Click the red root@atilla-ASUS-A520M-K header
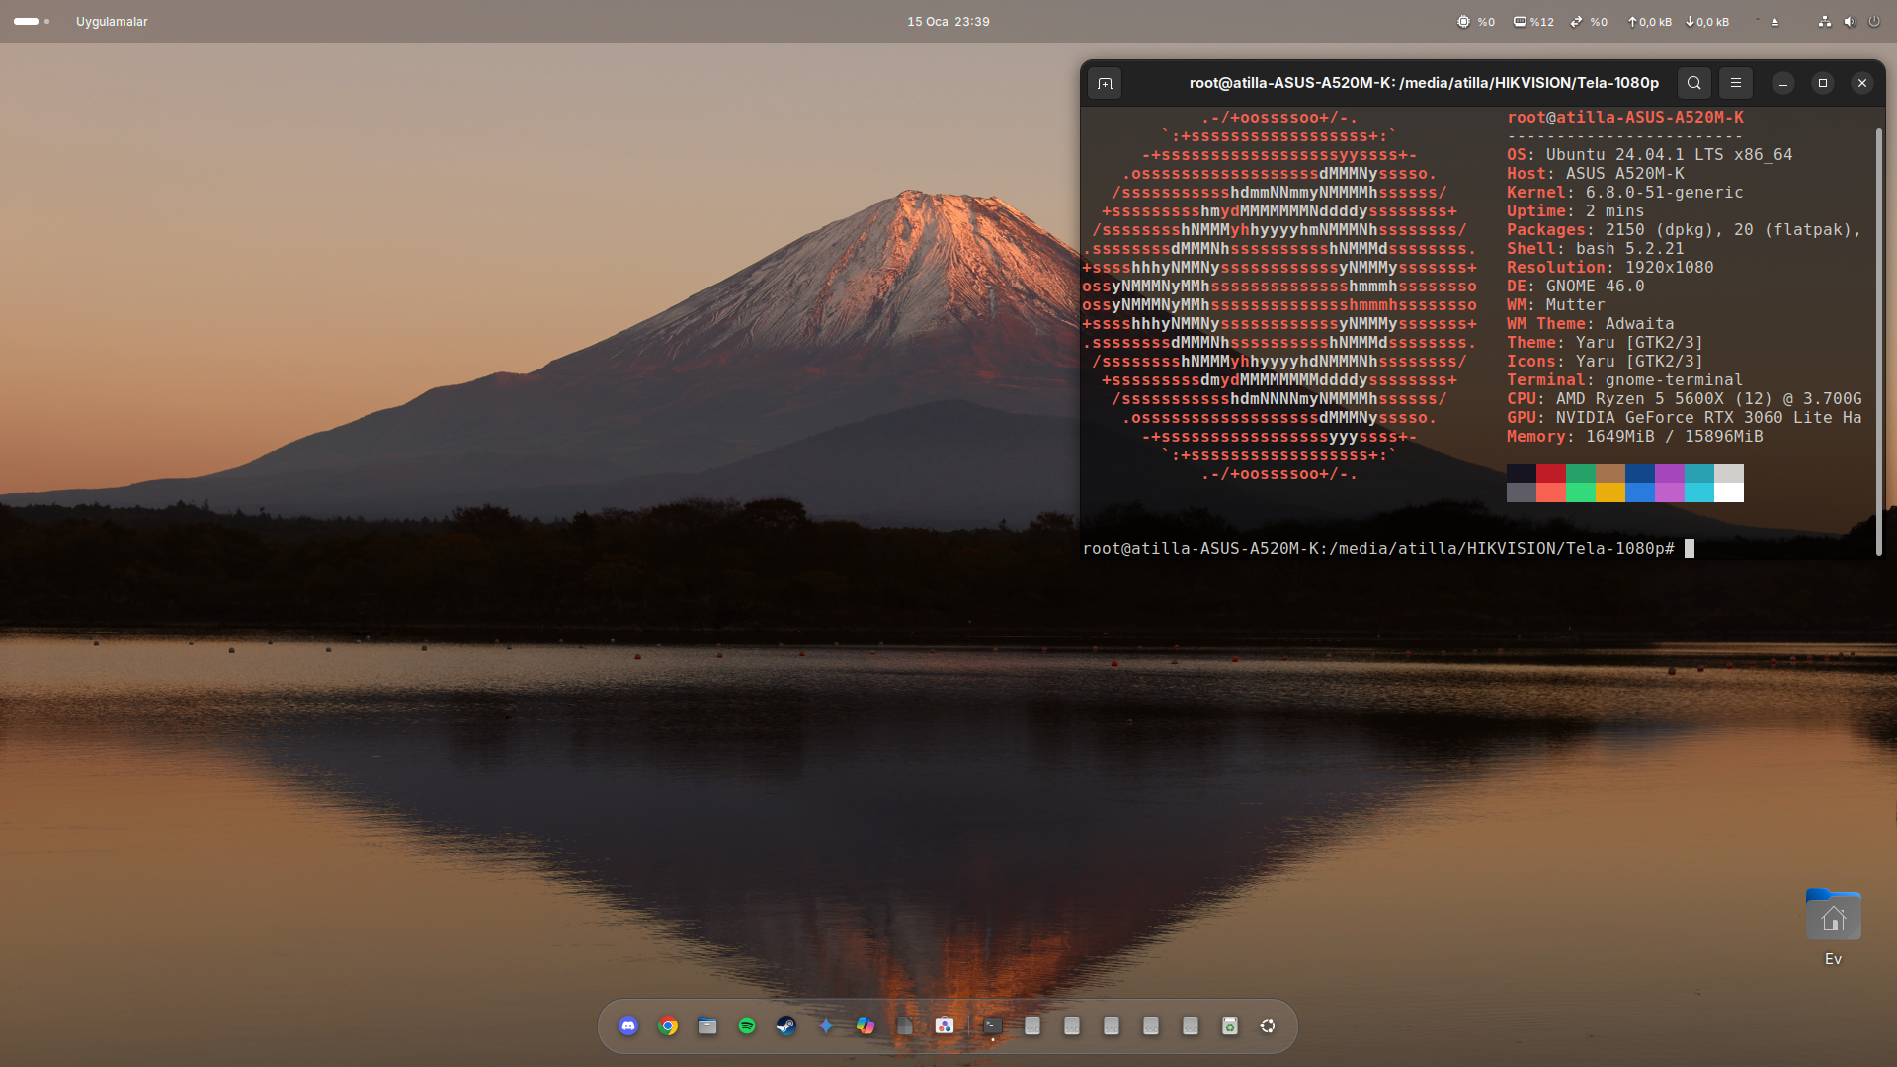 (x=1625, y=117)
